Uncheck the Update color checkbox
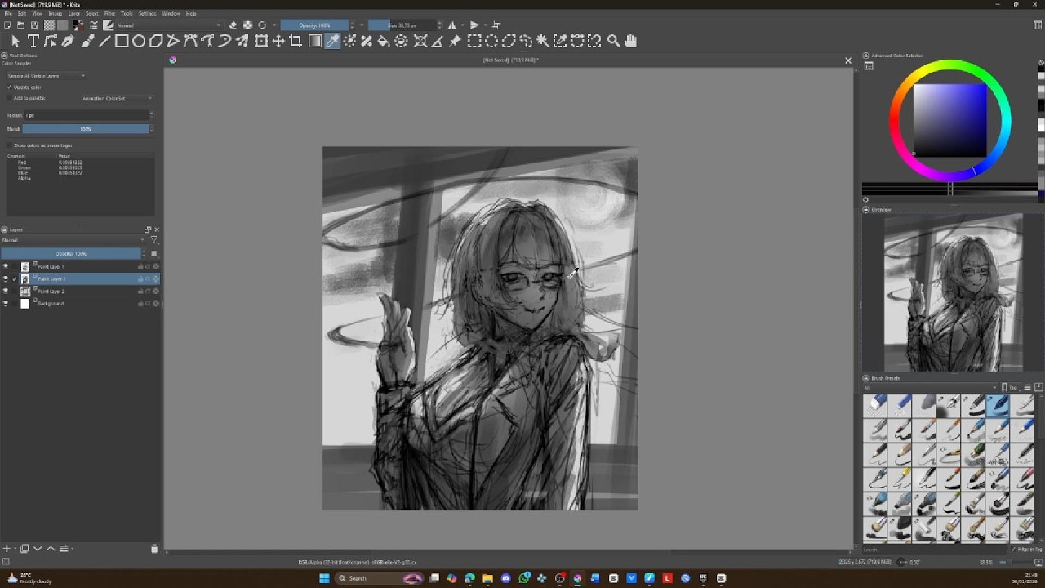 coord(9,87)
